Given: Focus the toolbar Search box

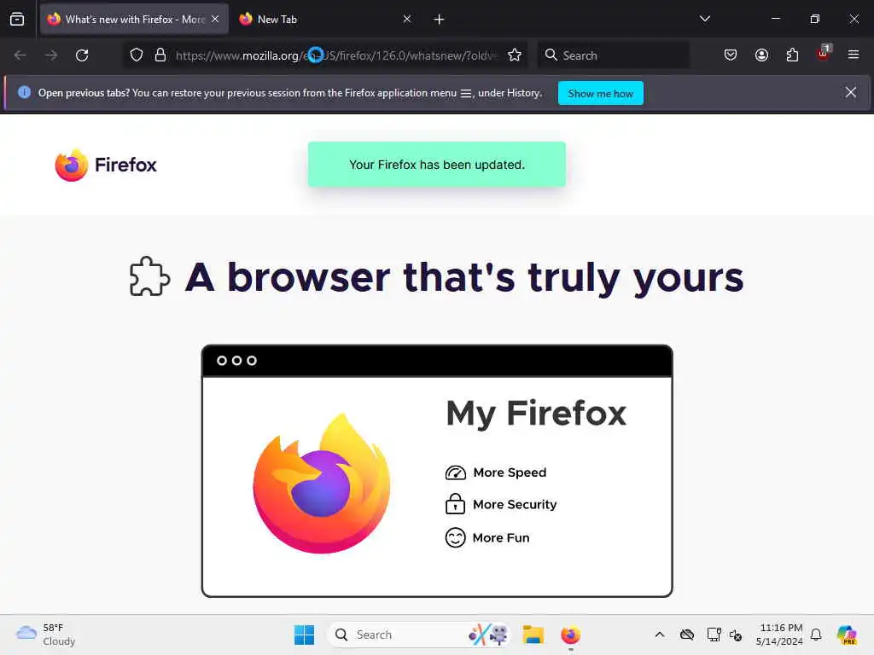Looking at the screenshot, I should 613,55.
